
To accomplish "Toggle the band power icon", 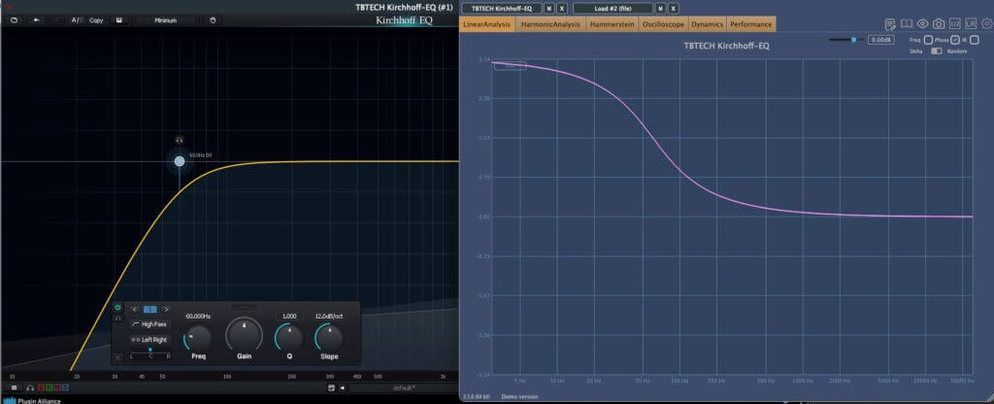I will point(117,308).
